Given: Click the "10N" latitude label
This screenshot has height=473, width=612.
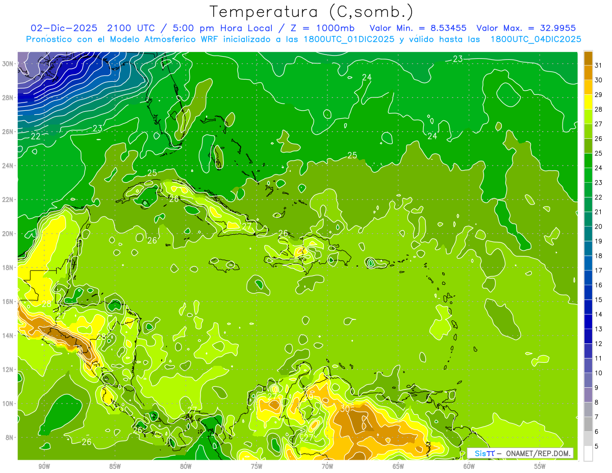Looking at the screenshot, I should [8, 403].
